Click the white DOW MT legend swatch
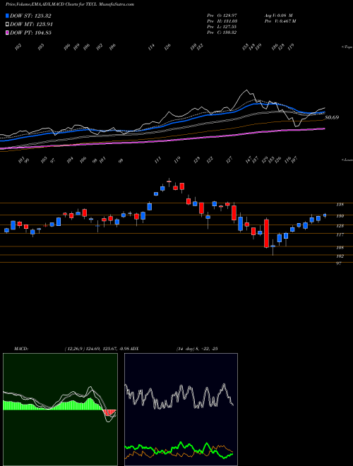This screenshot has height=466, width=353. click(7, 24)
